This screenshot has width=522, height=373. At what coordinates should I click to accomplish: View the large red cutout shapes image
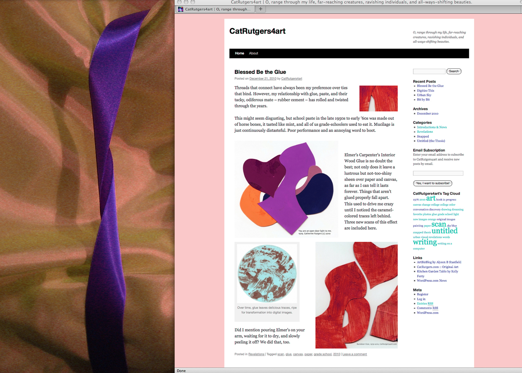(x=356, y=295)
